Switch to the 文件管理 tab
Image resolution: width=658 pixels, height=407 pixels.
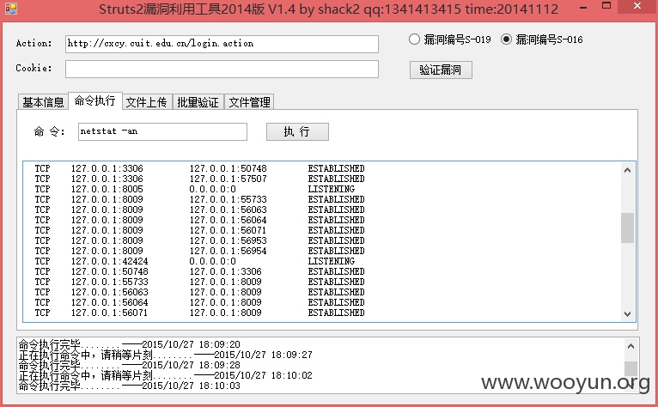tap(249, 102)
